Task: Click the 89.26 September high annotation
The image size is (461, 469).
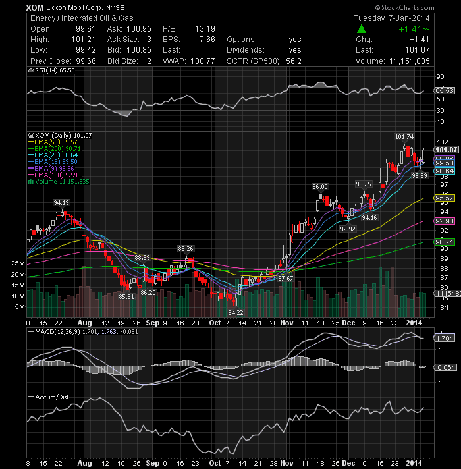Action: [x=185, y=248]
